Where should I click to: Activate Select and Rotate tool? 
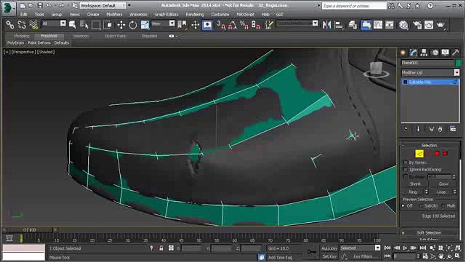[x=133, y=25]
